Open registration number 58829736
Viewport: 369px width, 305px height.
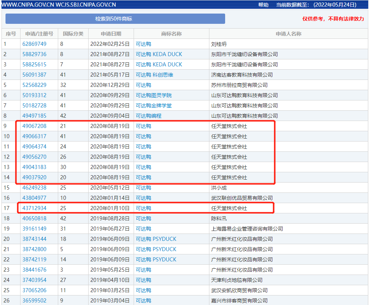[x=34, y=54]
